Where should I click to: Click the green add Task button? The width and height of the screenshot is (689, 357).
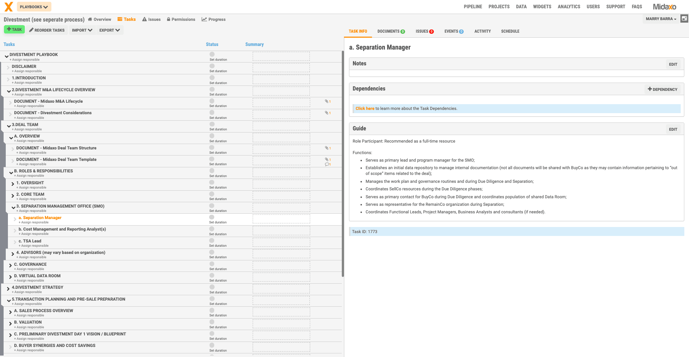(14, 29)
